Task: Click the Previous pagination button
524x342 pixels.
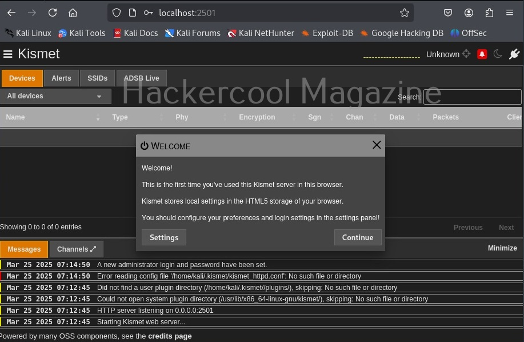Action: 468,227
